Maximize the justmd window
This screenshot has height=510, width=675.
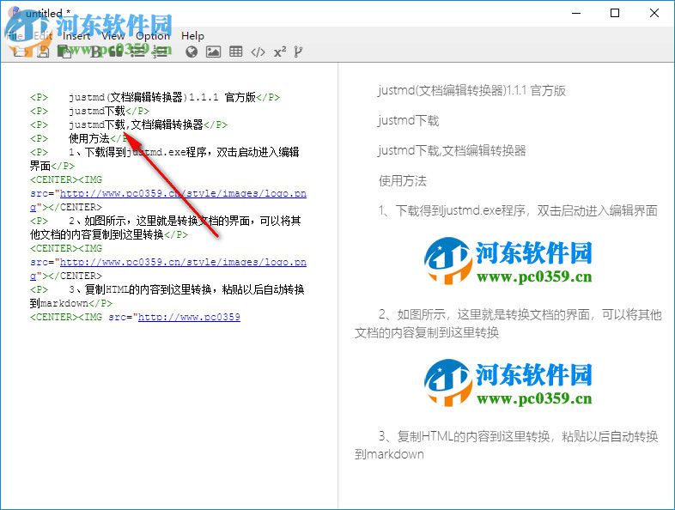click(x=615, y=14)
